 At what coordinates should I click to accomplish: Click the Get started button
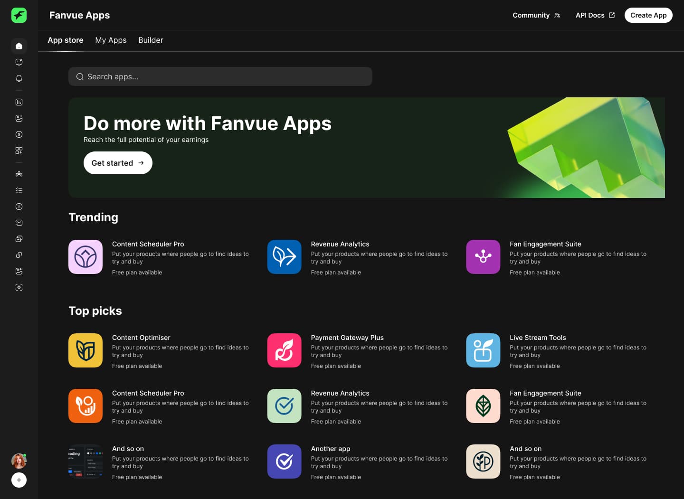click(118, 163)
